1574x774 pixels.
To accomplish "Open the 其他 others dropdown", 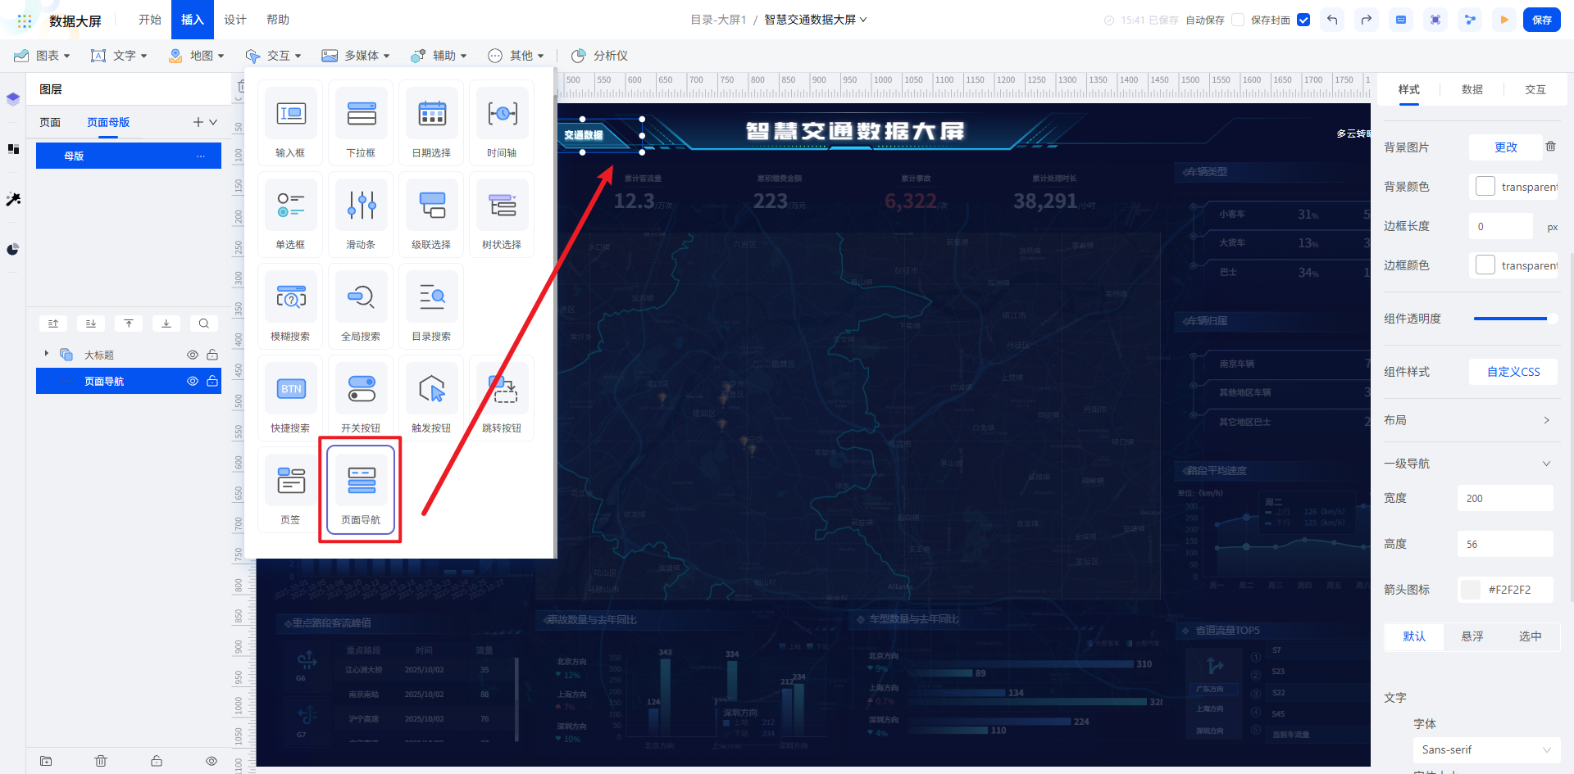I will point(516,56).
